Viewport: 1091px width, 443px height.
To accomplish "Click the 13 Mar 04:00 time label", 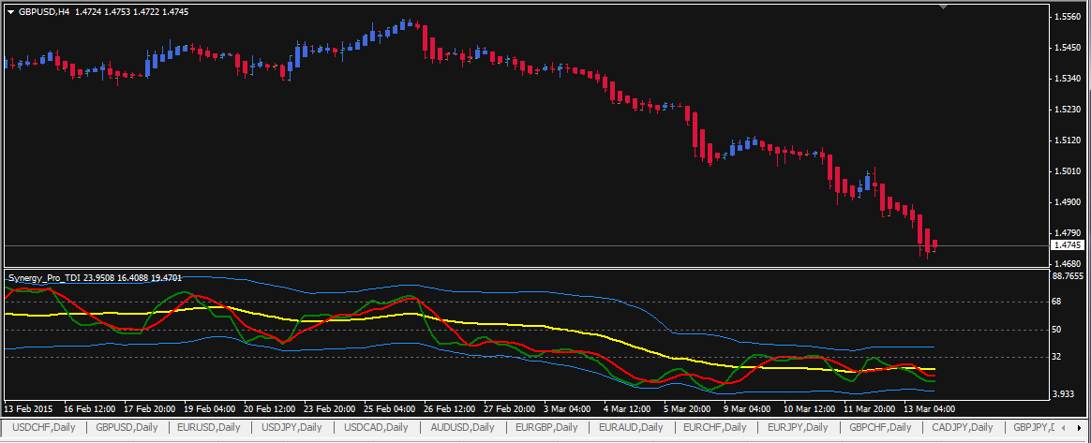I will (x=930, y=409).
